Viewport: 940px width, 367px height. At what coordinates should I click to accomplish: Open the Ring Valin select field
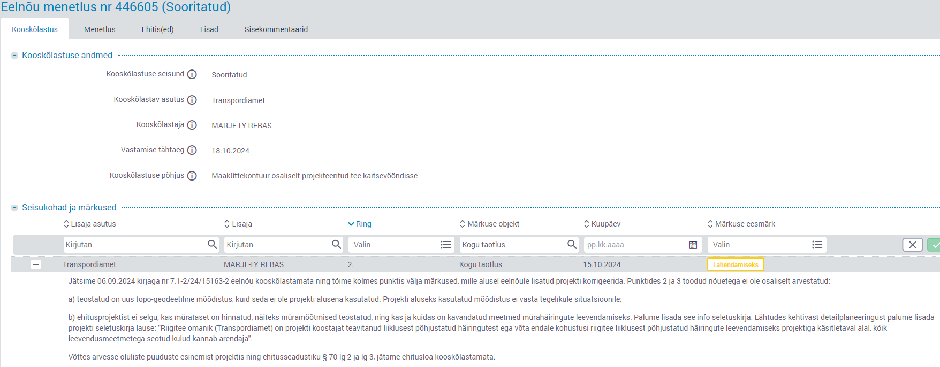[401, 245]
